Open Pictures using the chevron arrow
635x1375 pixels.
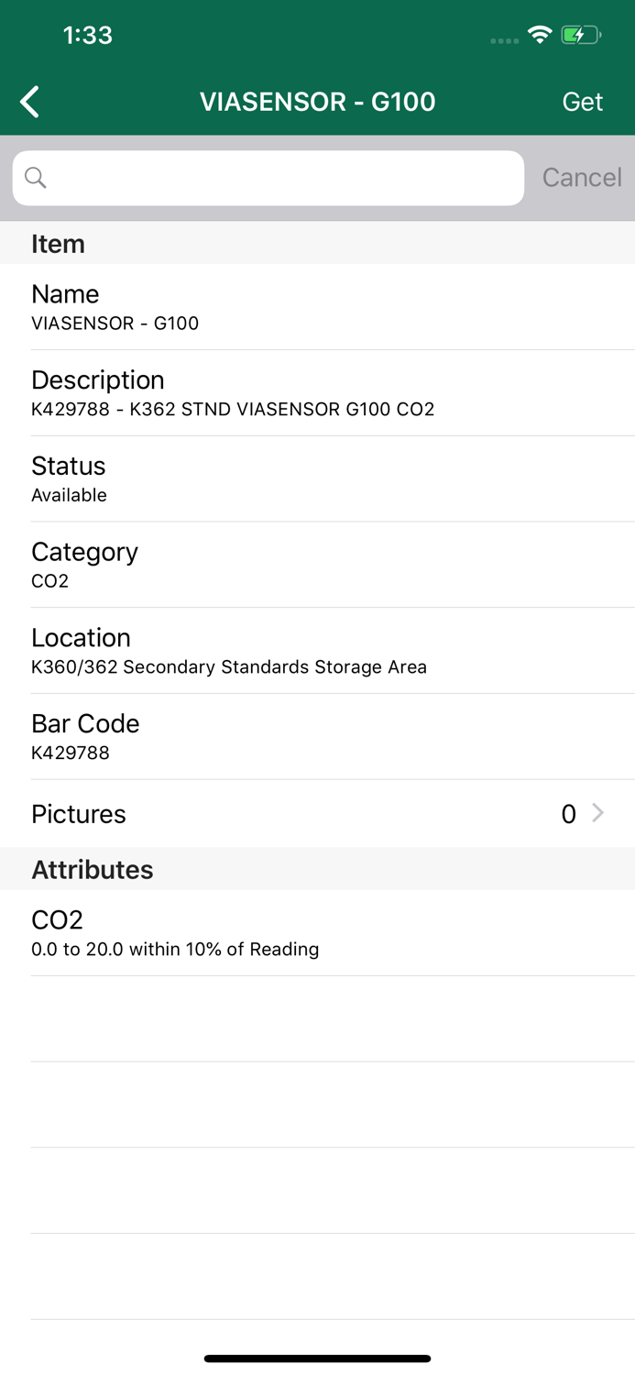coord(598,813)
